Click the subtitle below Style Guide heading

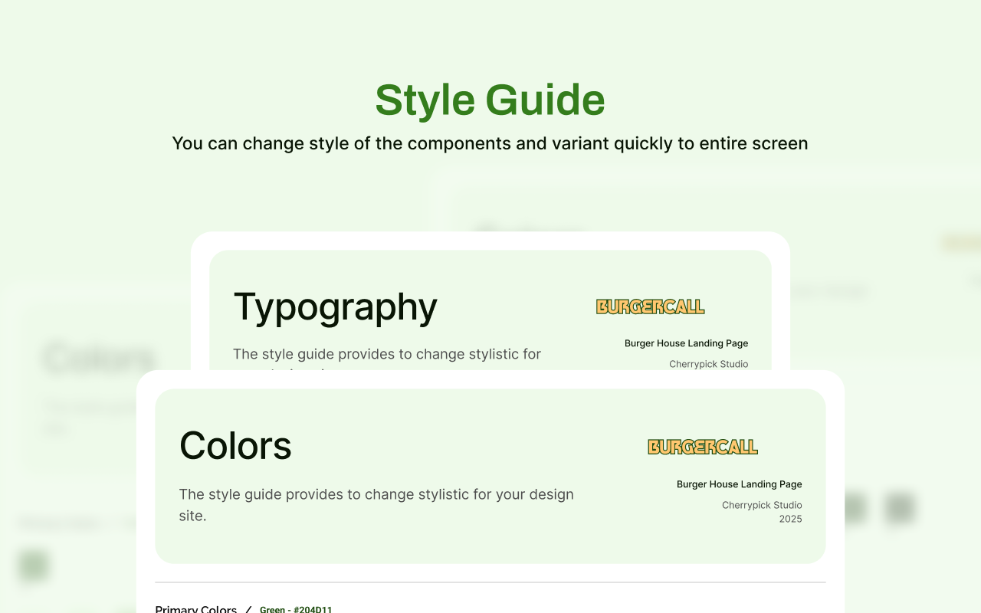pyautogui.click(x=490, y=143)
